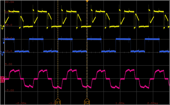
Task: Click the 30.0A vertical scale label
Action: coord(9,2)
